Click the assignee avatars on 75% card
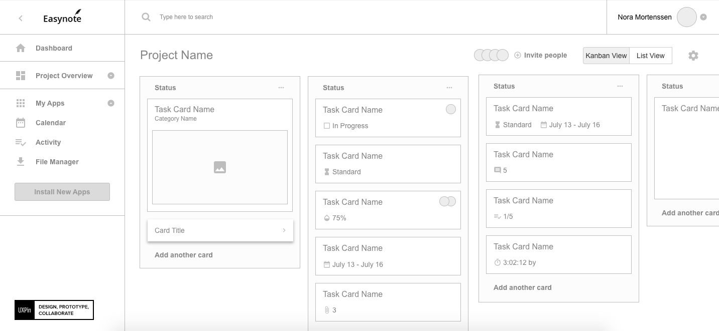This screenshot has height=331, width=719. coord(447,201)
